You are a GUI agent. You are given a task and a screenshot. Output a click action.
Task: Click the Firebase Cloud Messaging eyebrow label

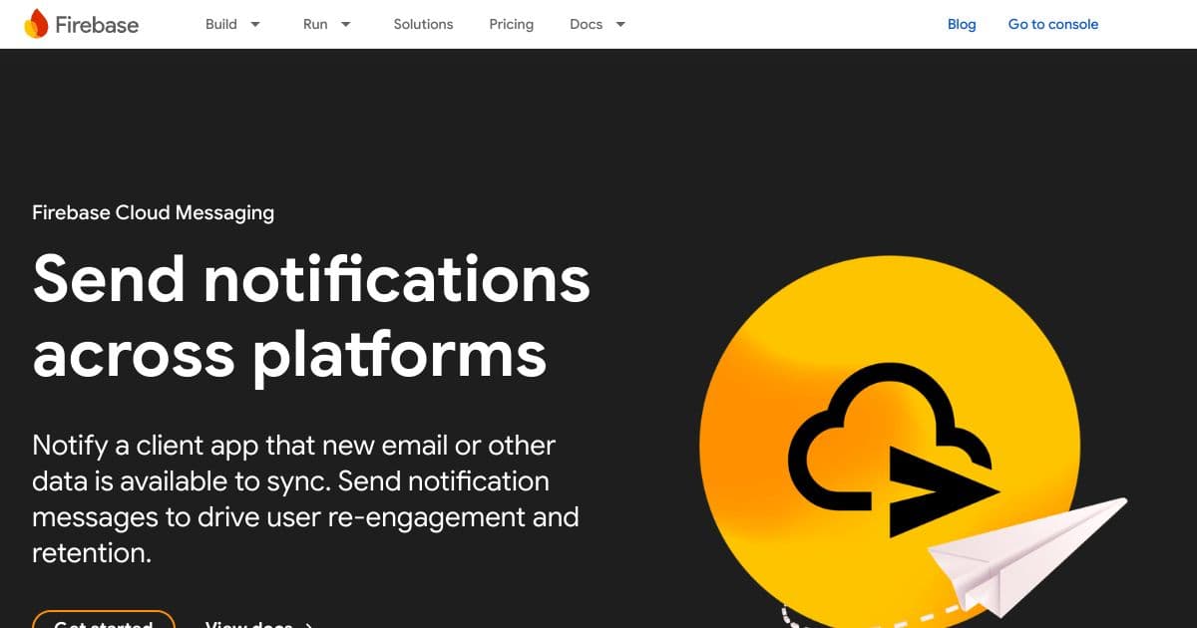pos(153,212)
